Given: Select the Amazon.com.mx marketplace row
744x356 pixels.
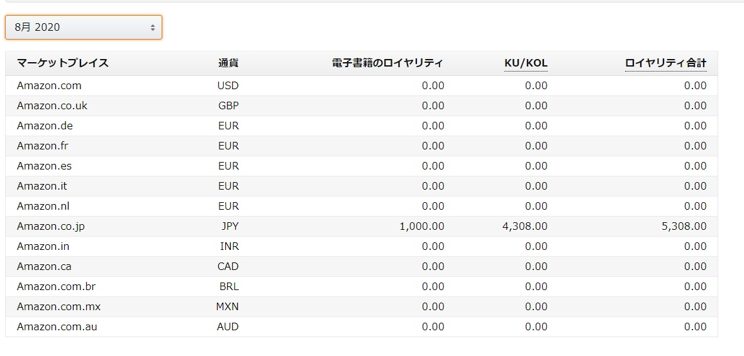Looking at the screenshot, I should tap(58, 306).
